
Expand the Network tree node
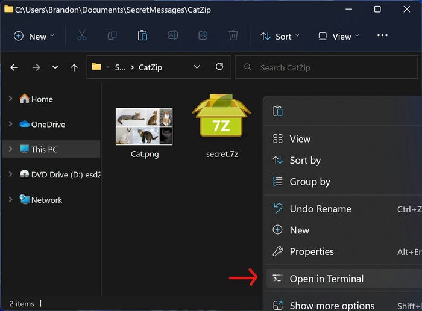point(11,200)
